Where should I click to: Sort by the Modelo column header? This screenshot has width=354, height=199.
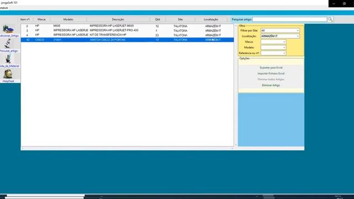[x=68, y=19]
